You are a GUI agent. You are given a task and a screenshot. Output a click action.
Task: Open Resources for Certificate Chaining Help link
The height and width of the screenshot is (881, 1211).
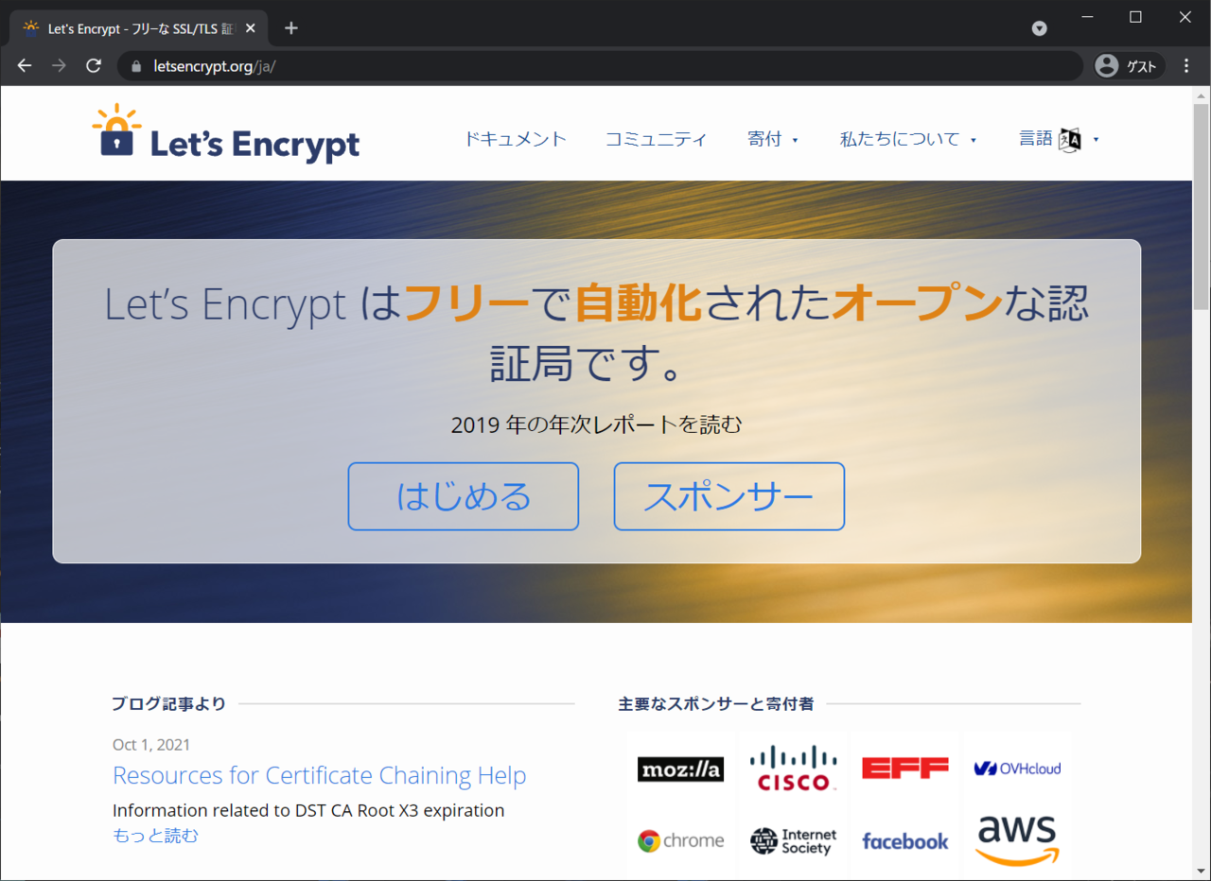[x=319, y=775]
